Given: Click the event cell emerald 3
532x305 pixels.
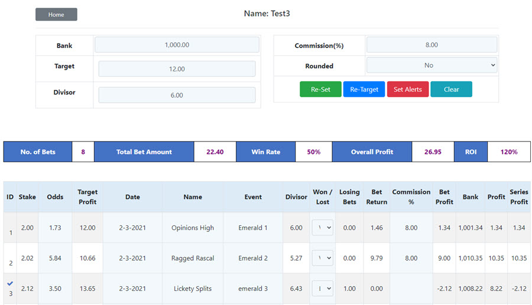Looking at the screenshot, I should click(253, 288).
